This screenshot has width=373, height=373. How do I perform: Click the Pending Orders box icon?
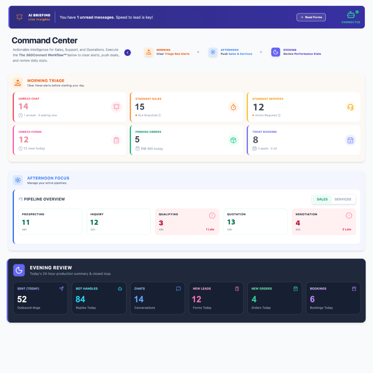pyautogui.click(x=233, y=140)
